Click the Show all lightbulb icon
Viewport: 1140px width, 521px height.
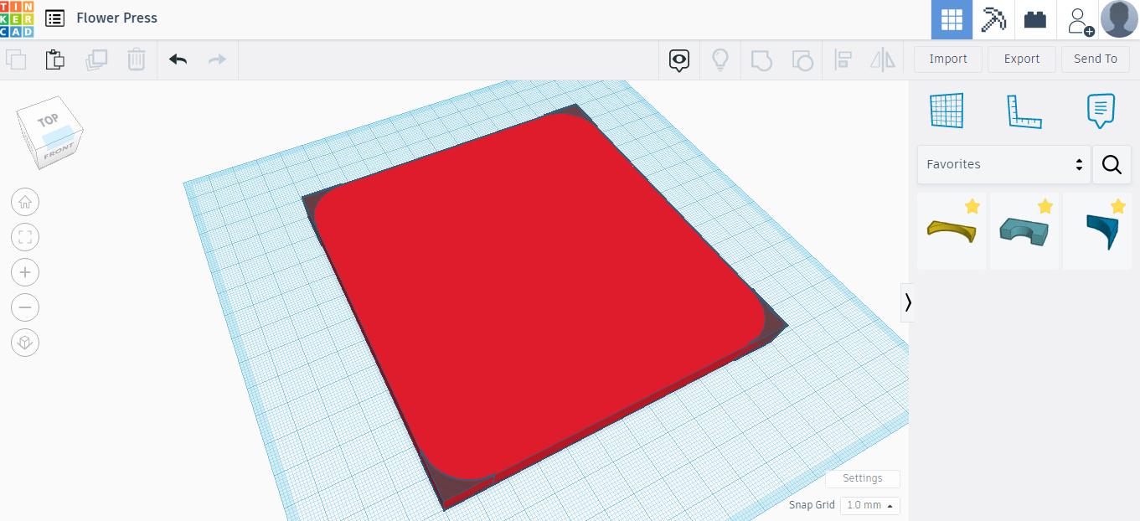click(x=720, y=59)
